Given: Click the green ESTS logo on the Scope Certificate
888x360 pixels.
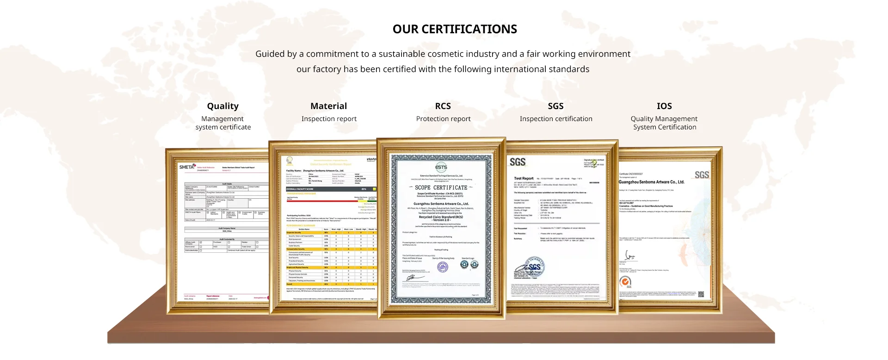Looking at the screenshot, I should point(441,167).
